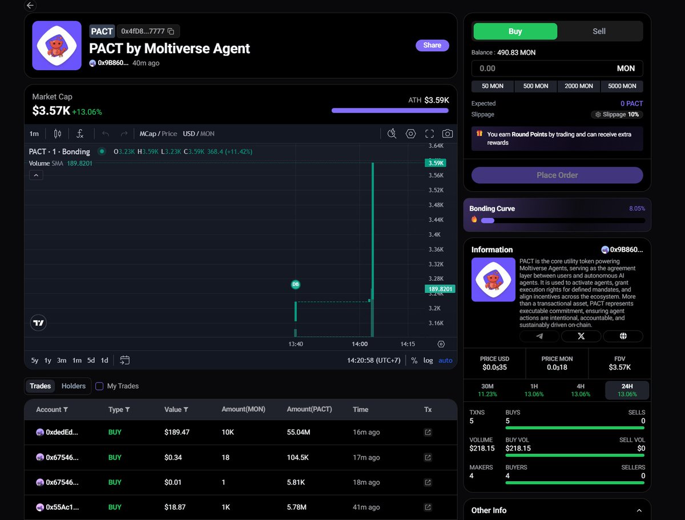Choose the 5000 MON preset amount
This screenshot has height=520, width=685.
(x=622, y=86)
